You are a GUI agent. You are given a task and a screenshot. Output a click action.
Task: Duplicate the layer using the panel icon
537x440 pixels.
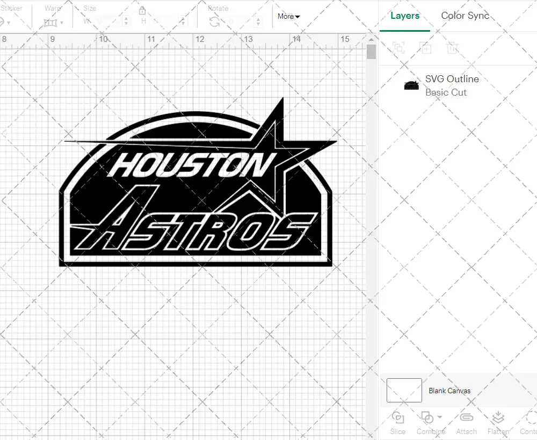[x=426, y=48]
